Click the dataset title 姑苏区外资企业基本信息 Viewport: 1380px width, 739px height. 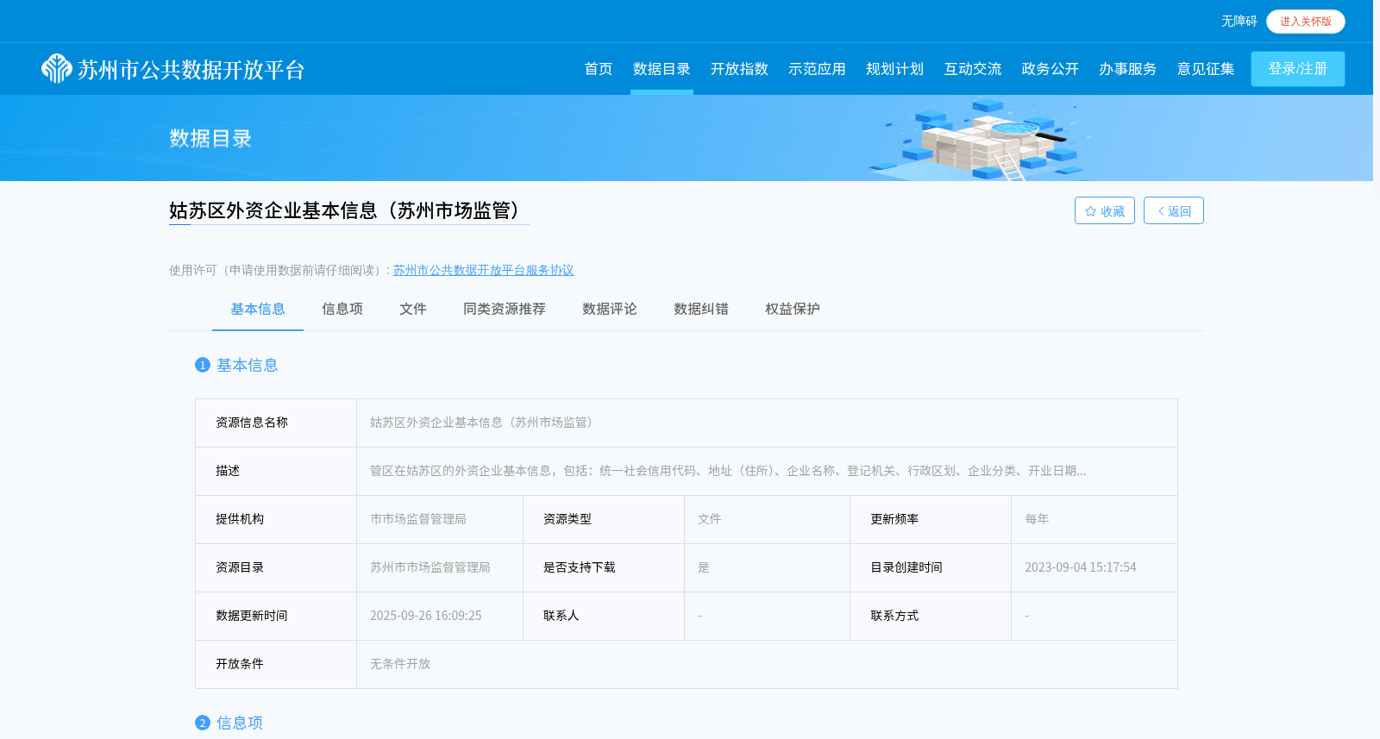[x=348, y=210]
